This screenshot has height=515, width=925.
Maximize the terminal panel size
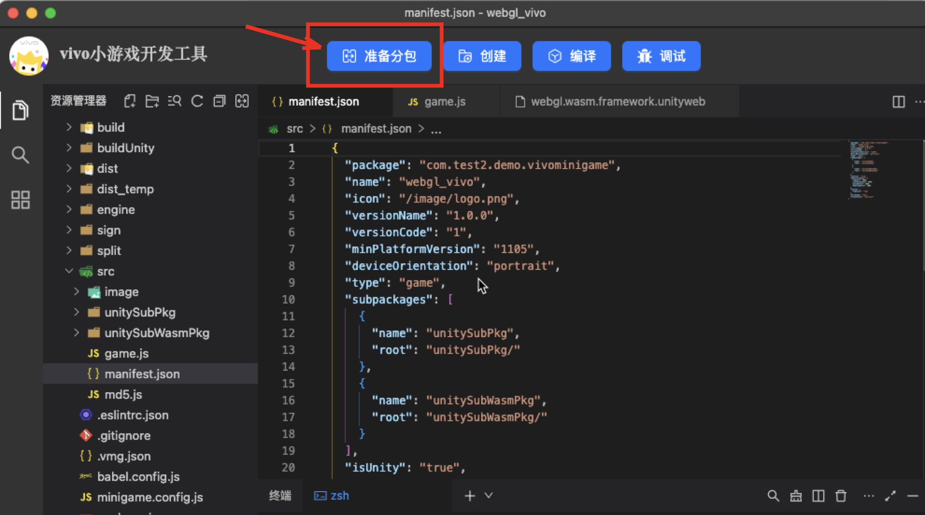click(x=890, y=496)
